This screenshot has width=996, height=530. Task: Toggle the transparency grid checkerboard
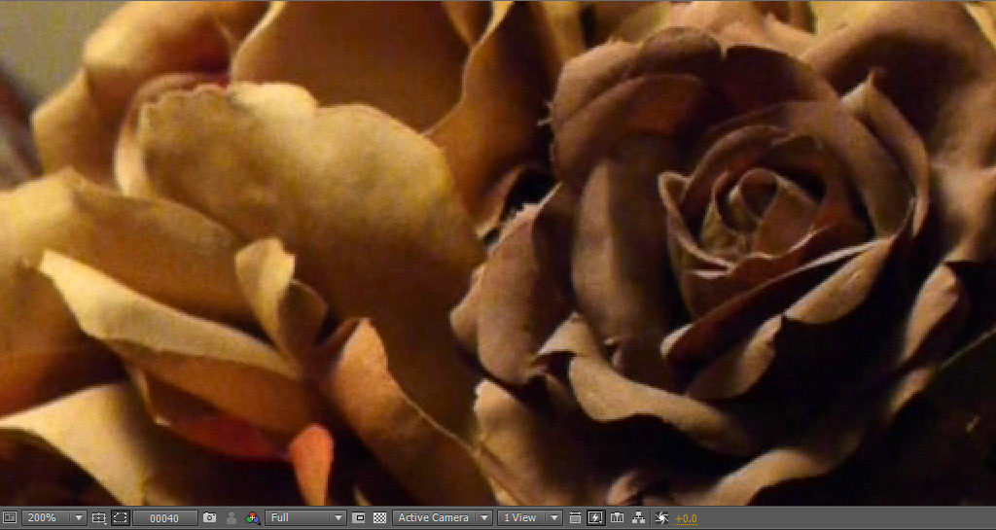tap(379, 518)
